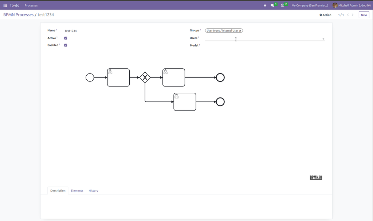
Task: Switch to the Elements tab
Action: pyautogui.click(x=77, y=190)
